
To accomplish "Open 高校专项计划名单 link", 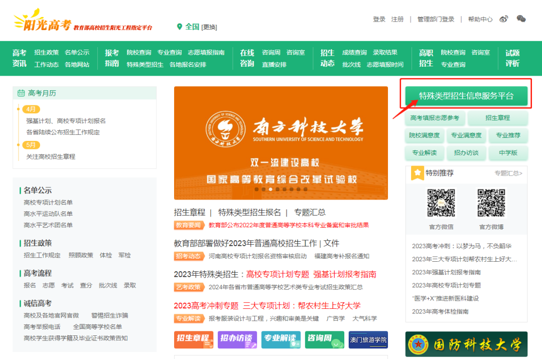I will (48, 202).
